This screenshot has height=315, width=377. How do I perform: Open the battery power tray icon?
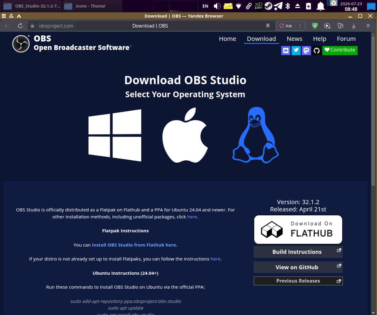309,6
